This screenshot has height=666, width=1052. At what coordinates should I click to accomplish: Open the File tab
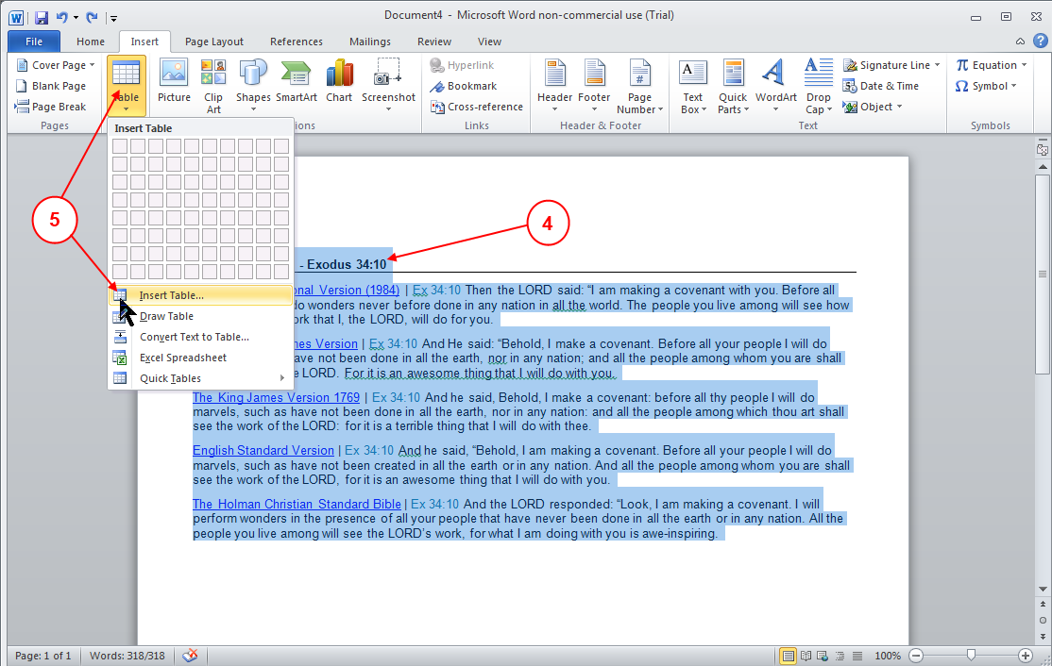tap(34, 42)
